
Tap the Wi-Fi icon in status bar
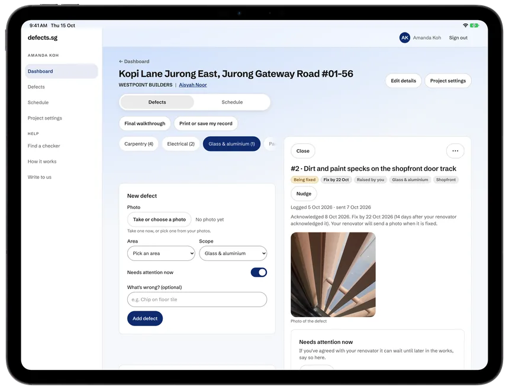coord(465,25)
